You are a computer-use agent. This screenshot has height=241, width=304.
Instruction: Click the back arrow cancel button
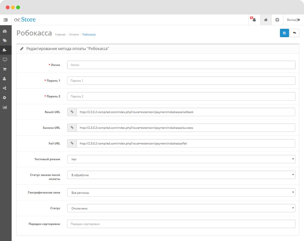[x=294, y=33]
